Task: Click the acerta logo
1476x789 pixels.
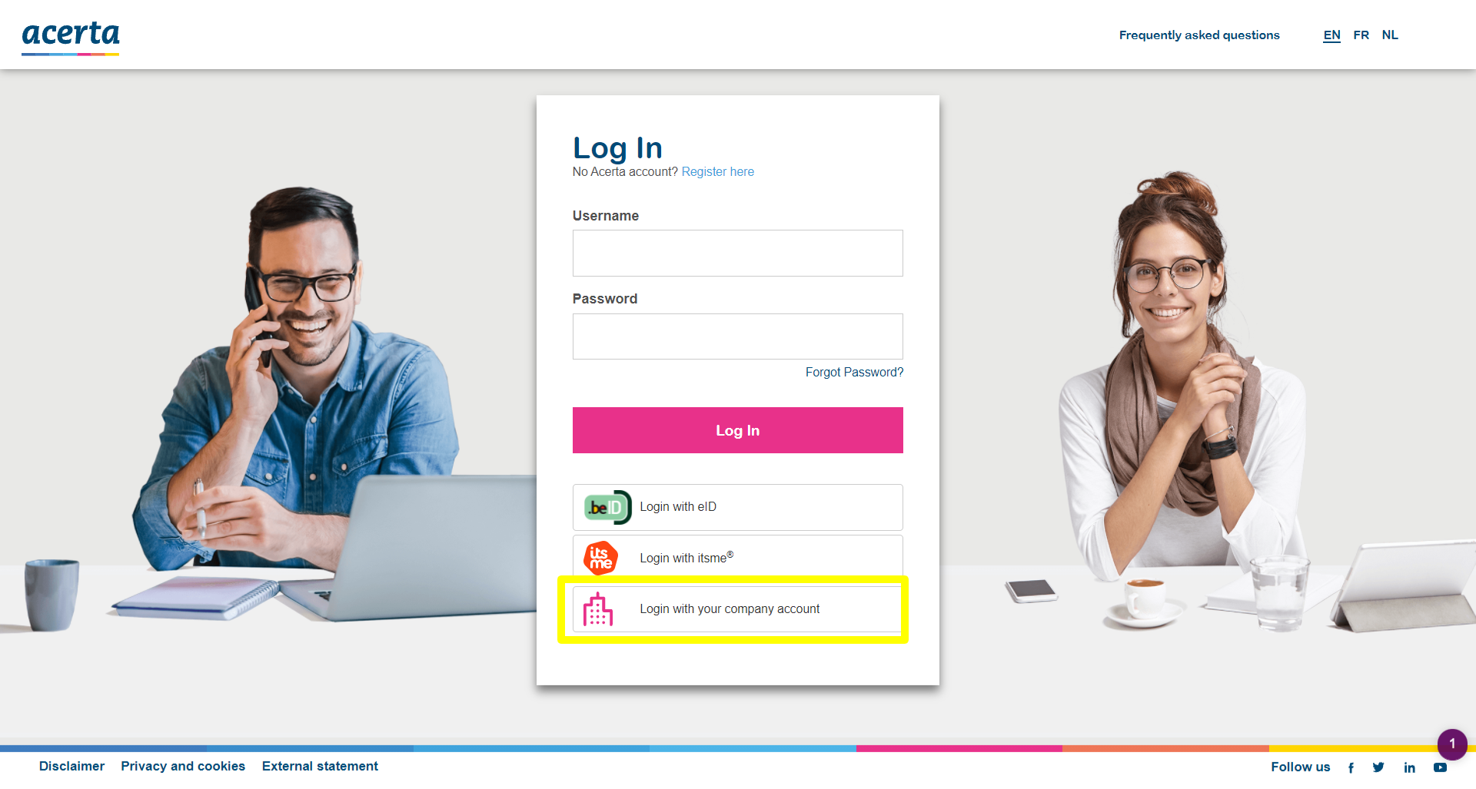Action: tap(71, 36)
